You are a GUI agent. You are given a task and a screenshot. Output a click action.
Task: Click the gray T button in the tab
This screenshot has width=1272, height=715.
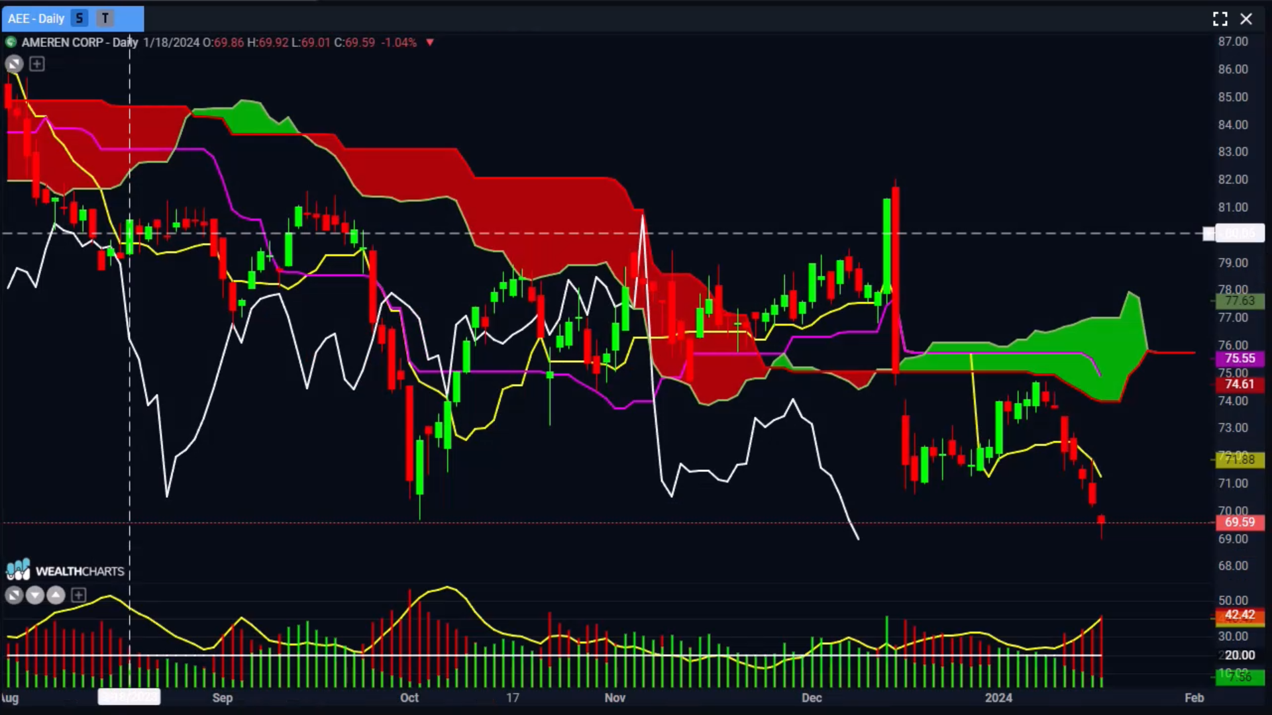(105, 19)
